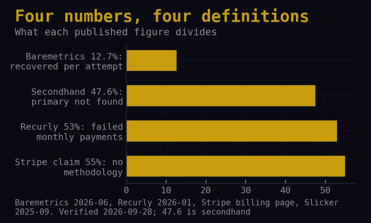Viewport: 371px width, 223px height.
Task: Click the title 'Four numbers, four definitions'
Action: (162, 16)
